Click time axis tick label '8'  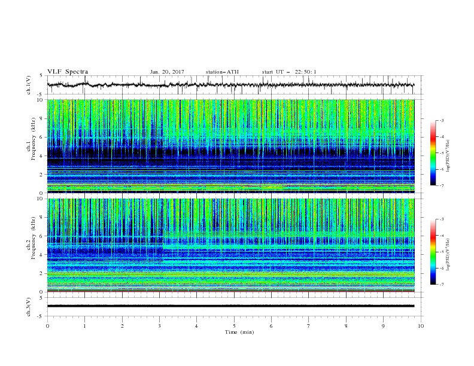pyautogui.click(x=346, y=326)
